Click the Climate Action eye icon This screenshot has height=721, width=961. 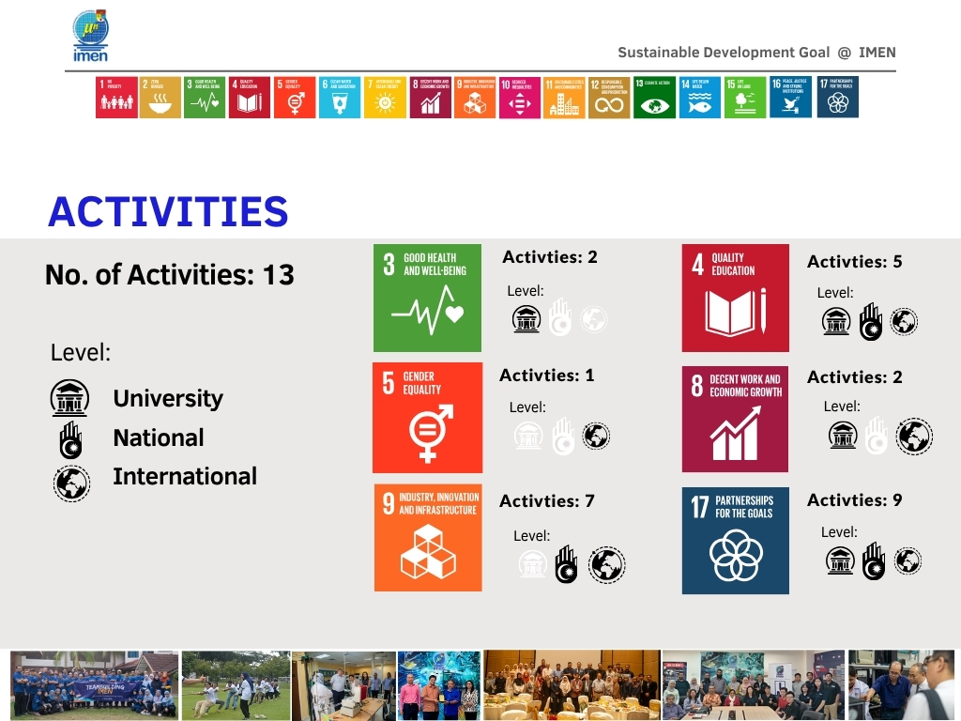(654, 98)
